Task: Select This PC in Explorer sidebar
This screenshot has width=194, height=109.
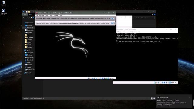Action: [28, 50]
